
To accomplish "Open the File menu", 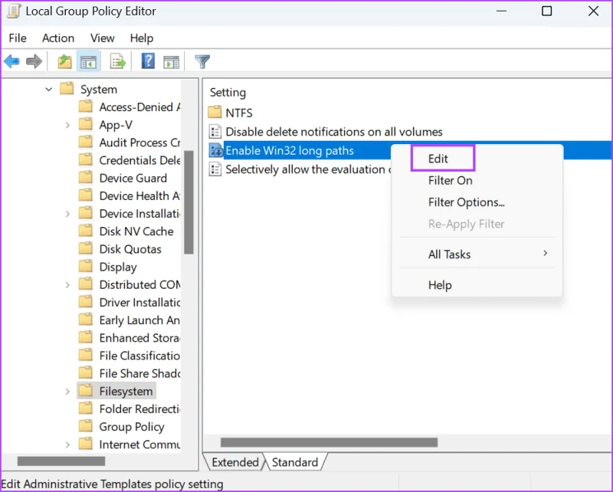I will [x=18, y=38].
